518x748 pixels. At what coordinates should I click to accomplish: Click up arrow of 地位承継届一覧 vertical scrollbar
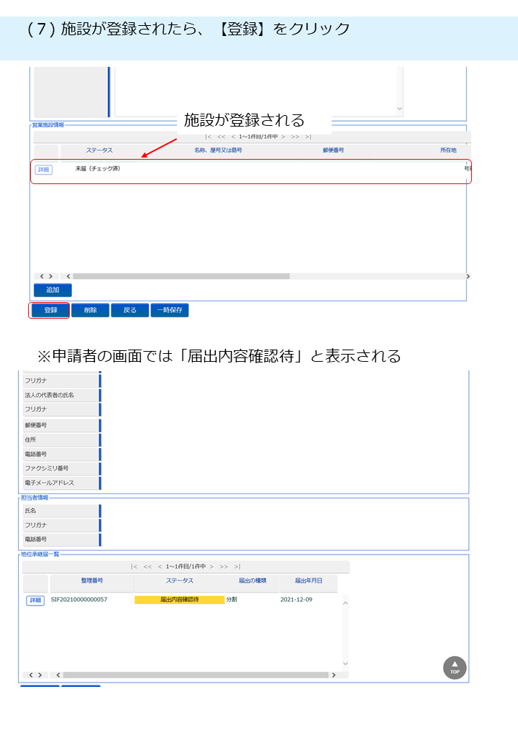coord(345,603)
